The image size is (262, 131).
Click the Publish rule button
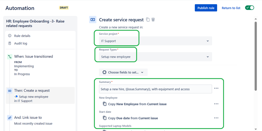[206, 8]
